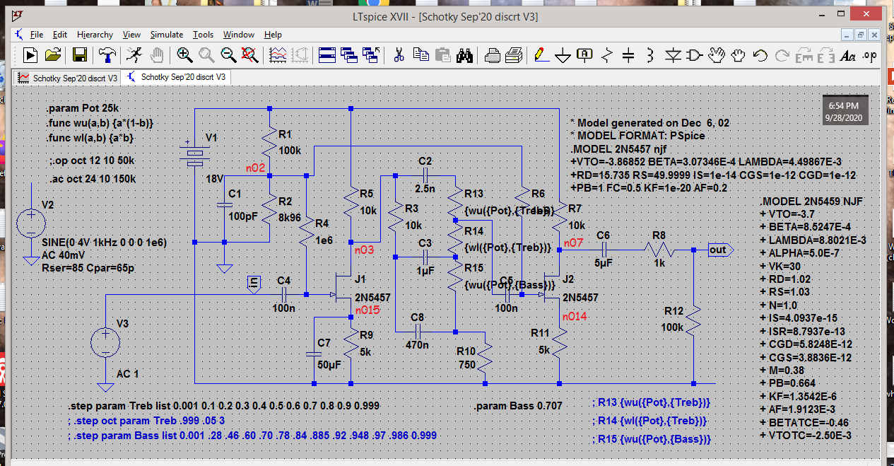Select the Drag closed-hand tool
894x466 pixels.
click(x=739, y=54)
